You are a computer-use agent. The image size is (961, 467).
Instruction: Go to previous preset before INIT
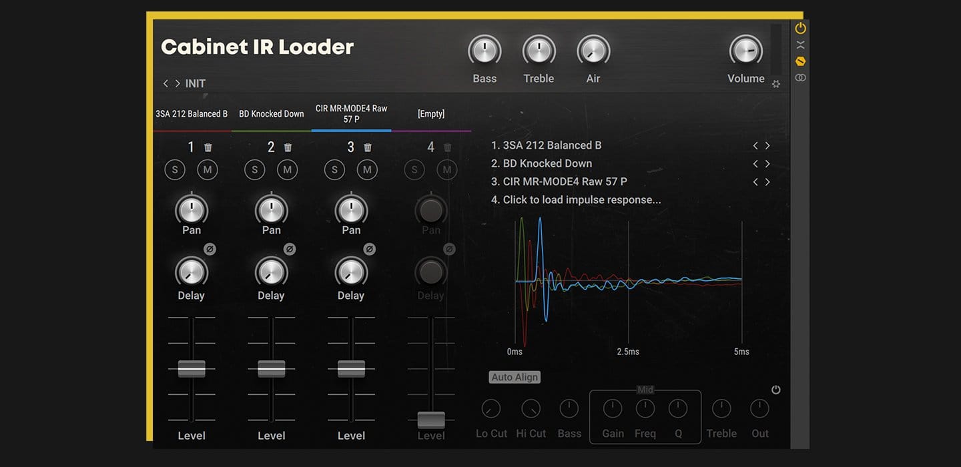tap(166, 83)
